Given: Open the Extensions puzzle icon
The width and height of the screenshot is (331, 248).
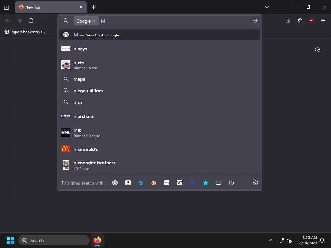Looking at the screenshot, I should point(300,21).
